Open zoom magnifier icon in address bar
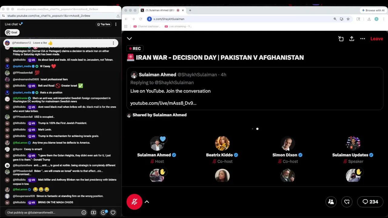The image size is (388, 218). pos(335,19)
